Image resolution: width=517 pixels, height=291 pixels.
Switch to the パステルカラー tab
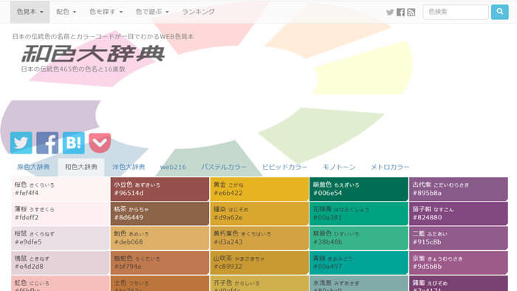click(x=224, y=167)
